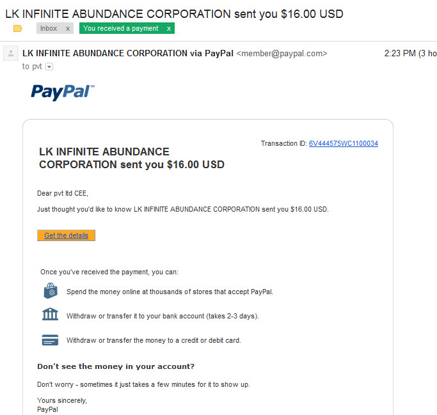Image resolution: width=437 pixels, height=415 pixels.
Task: Click the 'Don't see the money in your account?' heading
Action: tap(116, 366)
